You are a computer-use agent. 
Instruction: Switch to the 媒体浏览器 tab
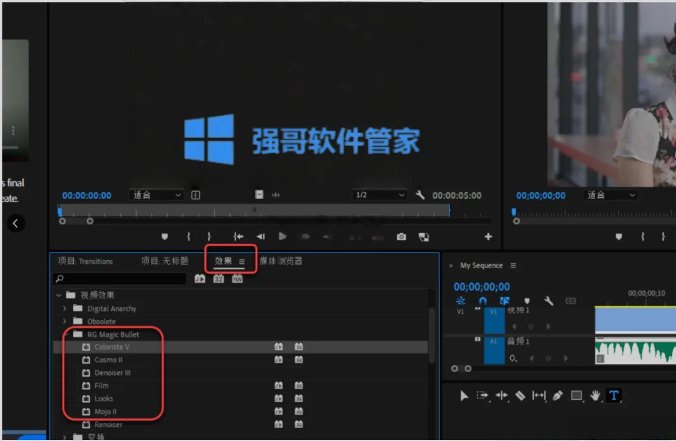click(281, 261)
